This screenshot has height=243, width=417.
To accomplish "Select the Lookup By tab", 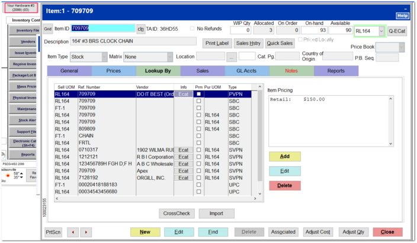I will pos(158,71).
